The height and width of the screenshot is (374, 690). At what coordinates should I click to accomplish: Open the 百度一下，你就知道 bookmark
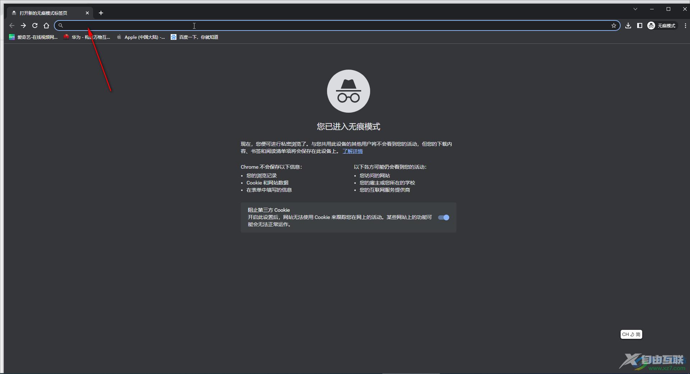point(194,37)
